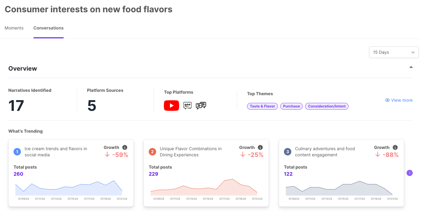Click info icon on Unique Flavor Combinations card
Screen dimensions: 421x211
(260, 147)
